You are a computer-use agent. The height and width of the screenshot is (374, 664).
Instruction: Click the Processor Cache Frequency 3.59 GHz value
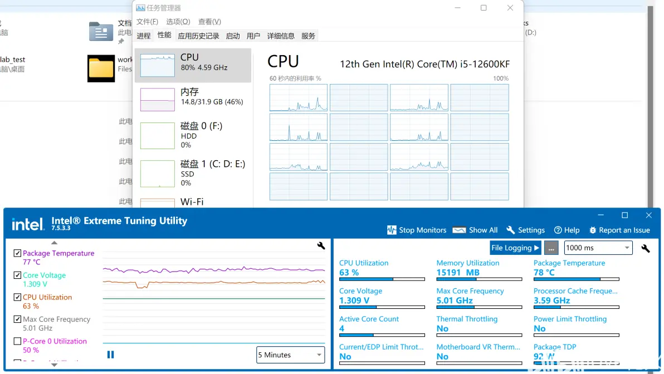point(552,301)
